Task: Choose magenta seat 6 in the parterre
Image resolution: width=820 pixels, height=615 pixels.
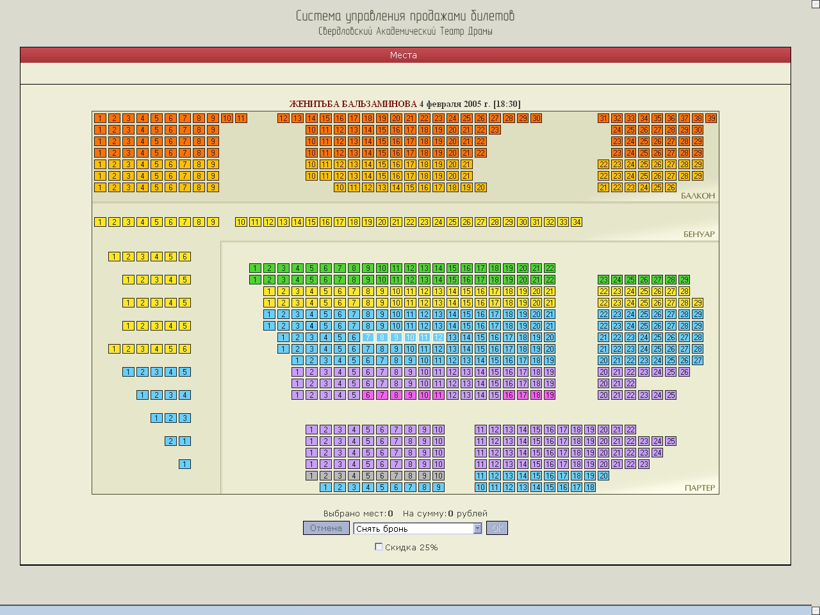Action: [x=368, y=395]
